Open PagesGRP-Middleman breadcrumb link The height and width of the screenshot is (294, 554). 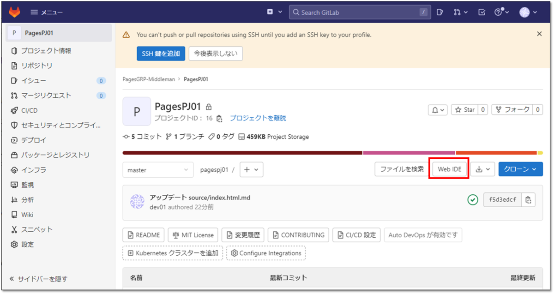pos(149,79)
